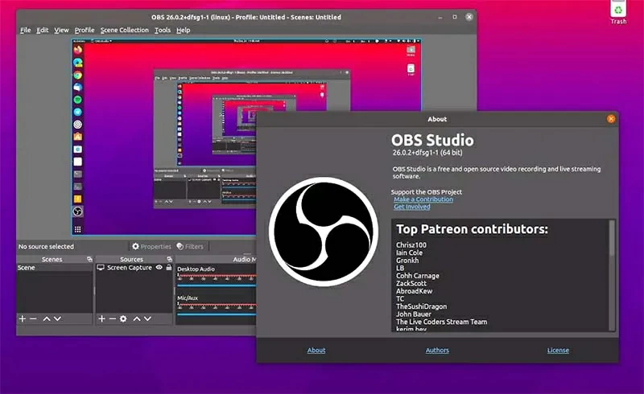Screen dimensions: 644x394
Task: Adjust the Mic/Aux volume slider
Action: [217, 314]
